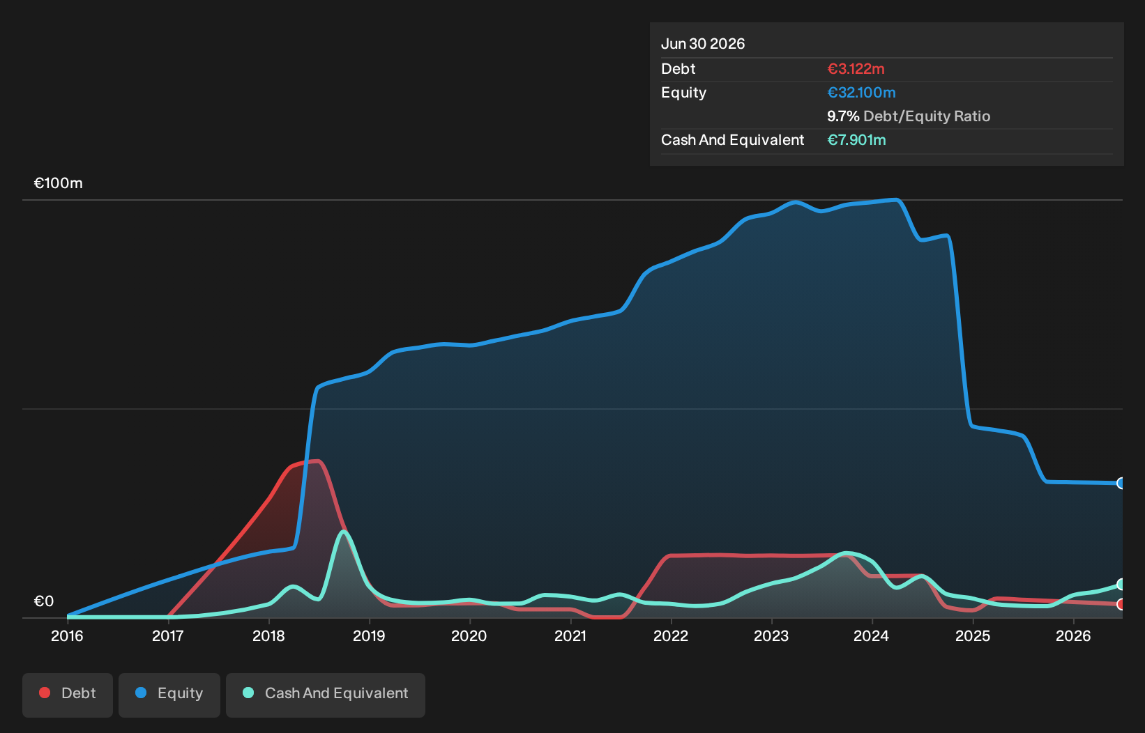Toggle the Cash And Equivalent legend button
The image size is (1145, 733).
[326, 695]
